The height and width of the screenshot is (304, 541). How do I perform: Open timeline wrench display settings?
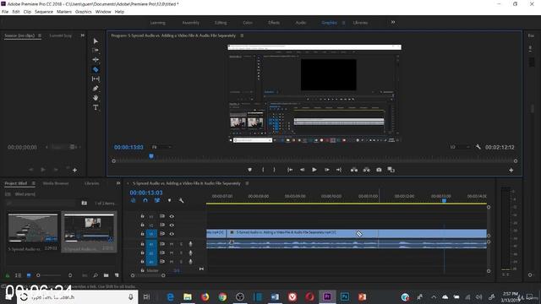(181, 200)
